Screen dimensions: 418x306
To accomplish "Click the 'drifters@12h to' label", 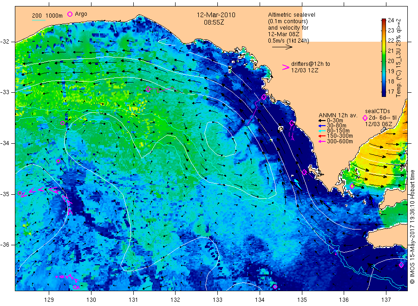I will pos(311,64).
